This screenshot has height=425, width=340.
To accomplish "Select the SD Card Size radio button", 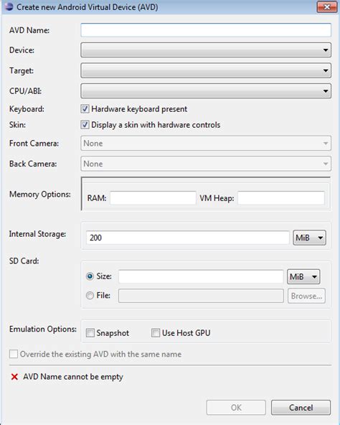I will (90, 276).
